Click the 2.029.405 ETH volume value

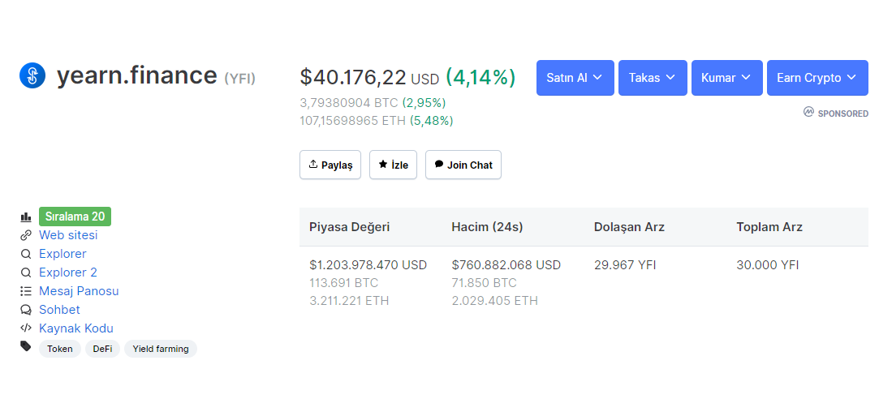point(495,301)
